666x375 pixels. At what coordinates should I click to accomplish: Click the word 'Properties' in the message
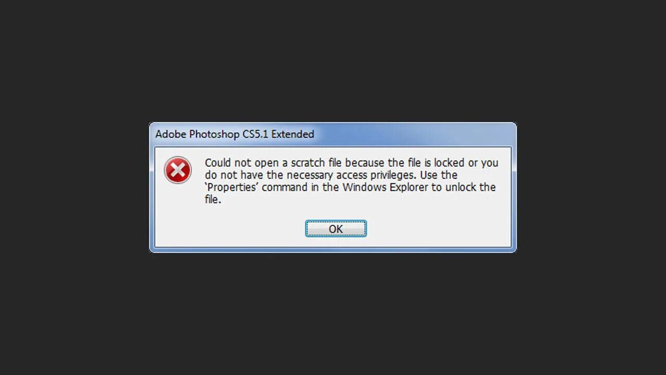230,187
